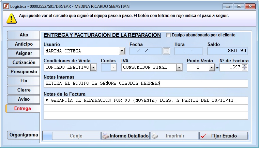Image resolution: width=259 pixels, height=148 pixels.
Task: Open the Punto Venta dropdown
Action: pyautogui.click(x=212, y=67)
